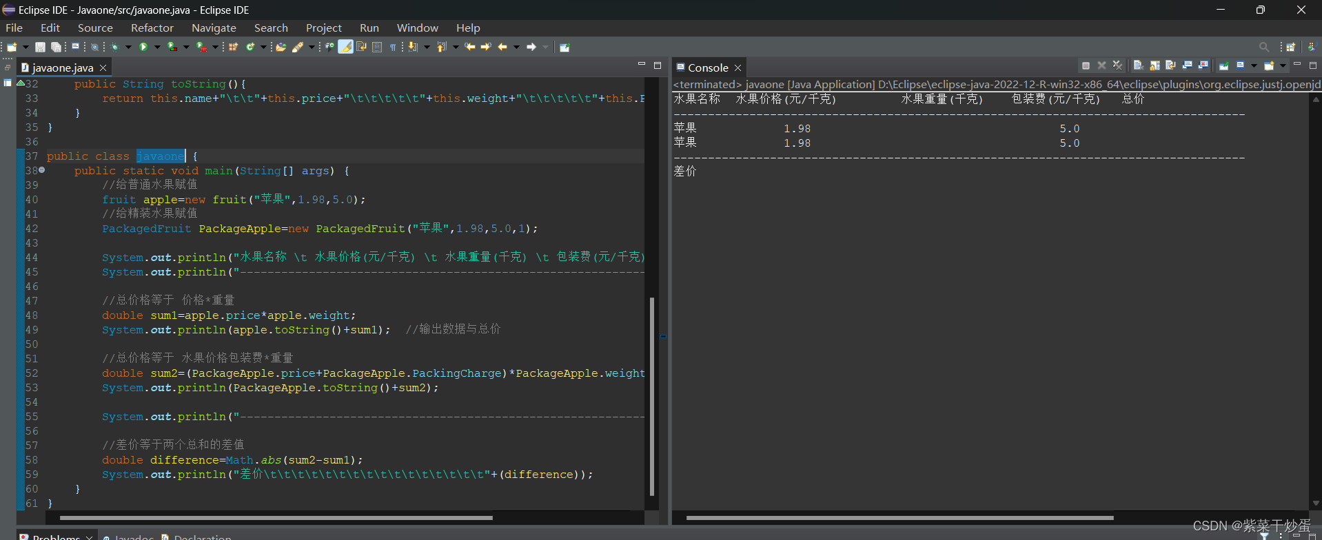Screen dimensions: 1322x540
Task: Open the Navigate menu
Action: click(214, 28)
